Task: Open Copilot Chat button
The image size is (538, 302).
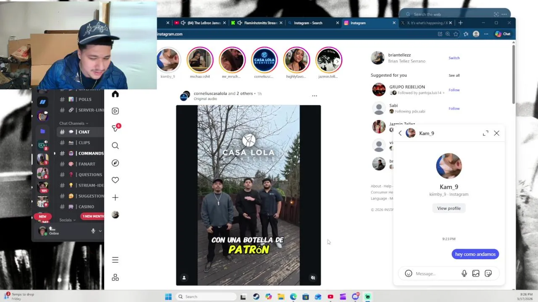Action: (x=503, y=34)
